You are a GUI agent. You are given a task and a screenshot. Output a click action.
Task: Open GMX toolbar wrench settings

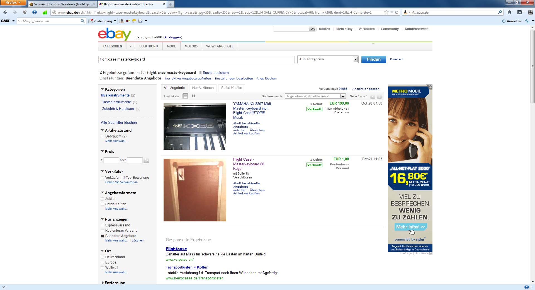[x=527, y=21]
